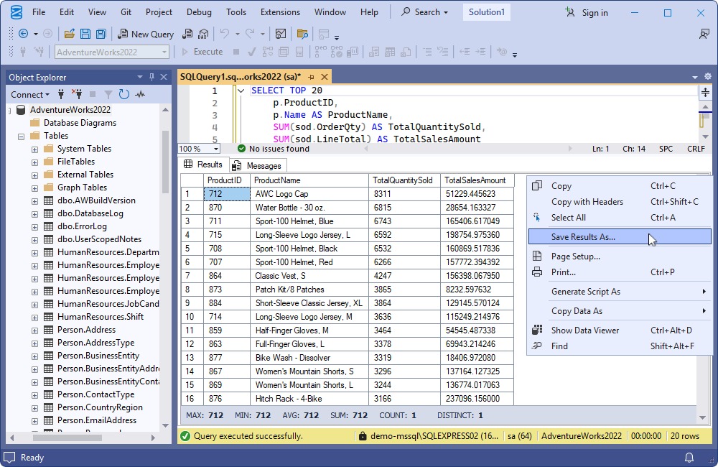Open the AdventureWorks2022 database dropdown
Viewport: 718px width, 467px height.
pos(164,52)
